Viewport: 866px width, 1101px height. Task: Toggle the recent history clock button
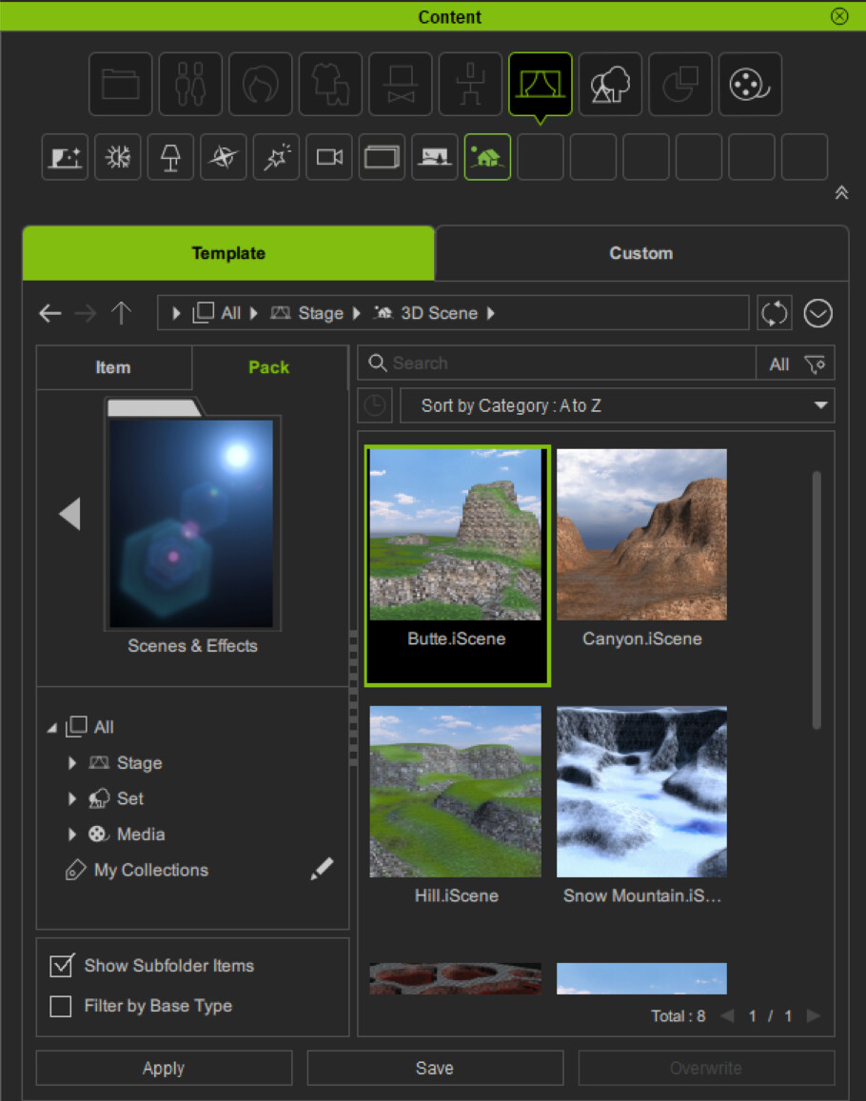375,405
